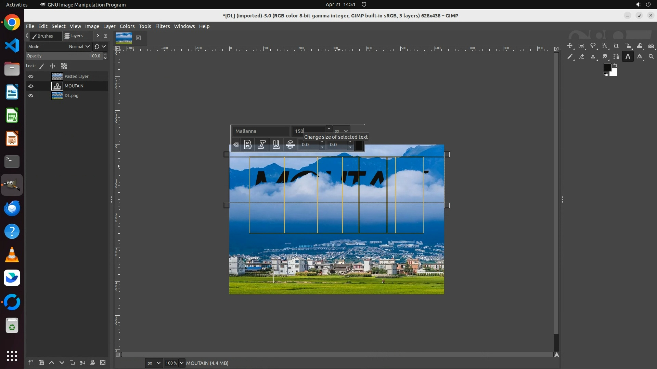657x369 pixels.
Task: Create a new layer group
Action: click(x=41, y=363)
